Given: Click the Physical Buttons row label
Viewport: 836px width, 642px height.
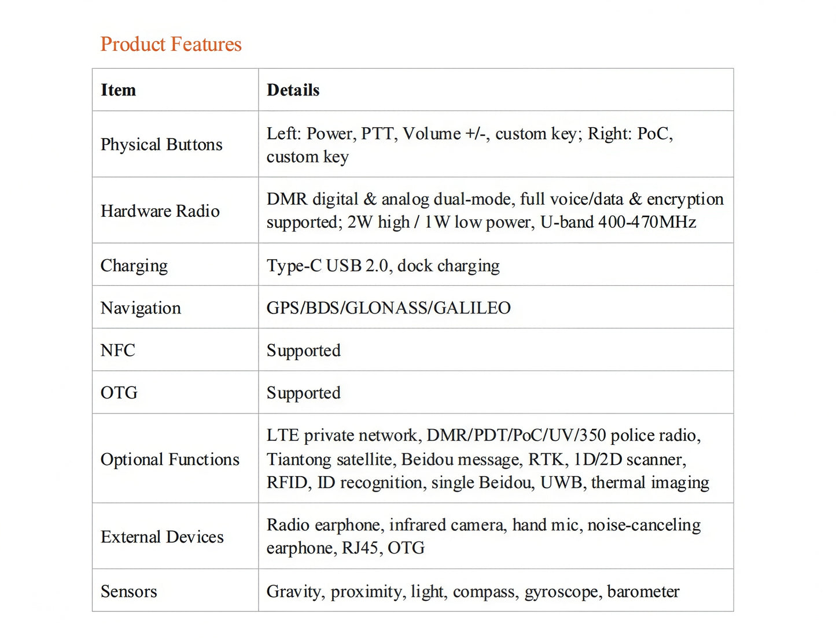Looking at the screenshot, I should coord(161,145).
